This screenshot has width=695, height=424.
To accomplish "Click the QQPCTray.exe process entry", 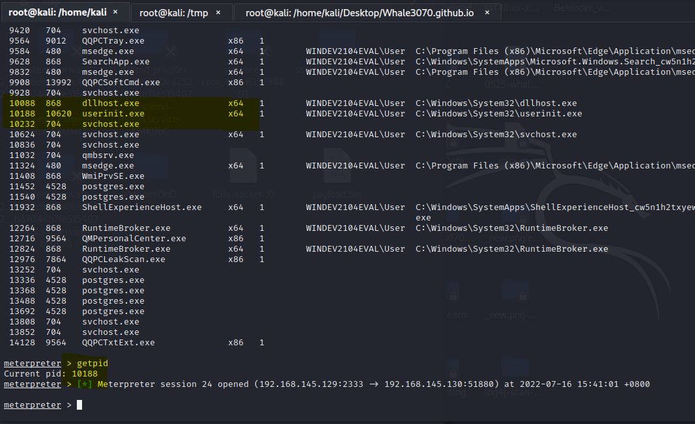I will coord(113,41).
